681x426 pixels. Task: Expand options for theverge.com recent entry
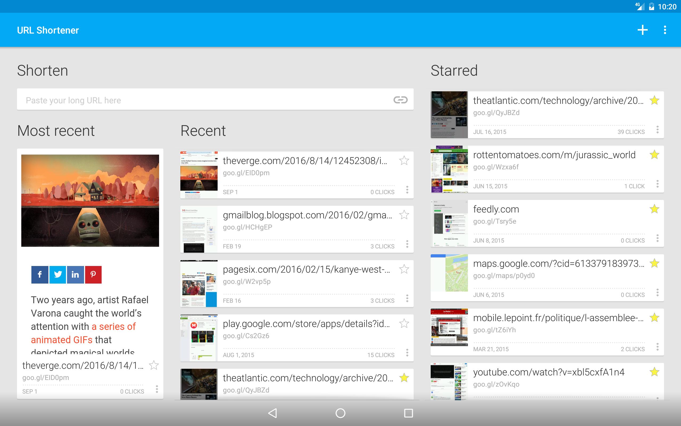[x=407, y=191]
